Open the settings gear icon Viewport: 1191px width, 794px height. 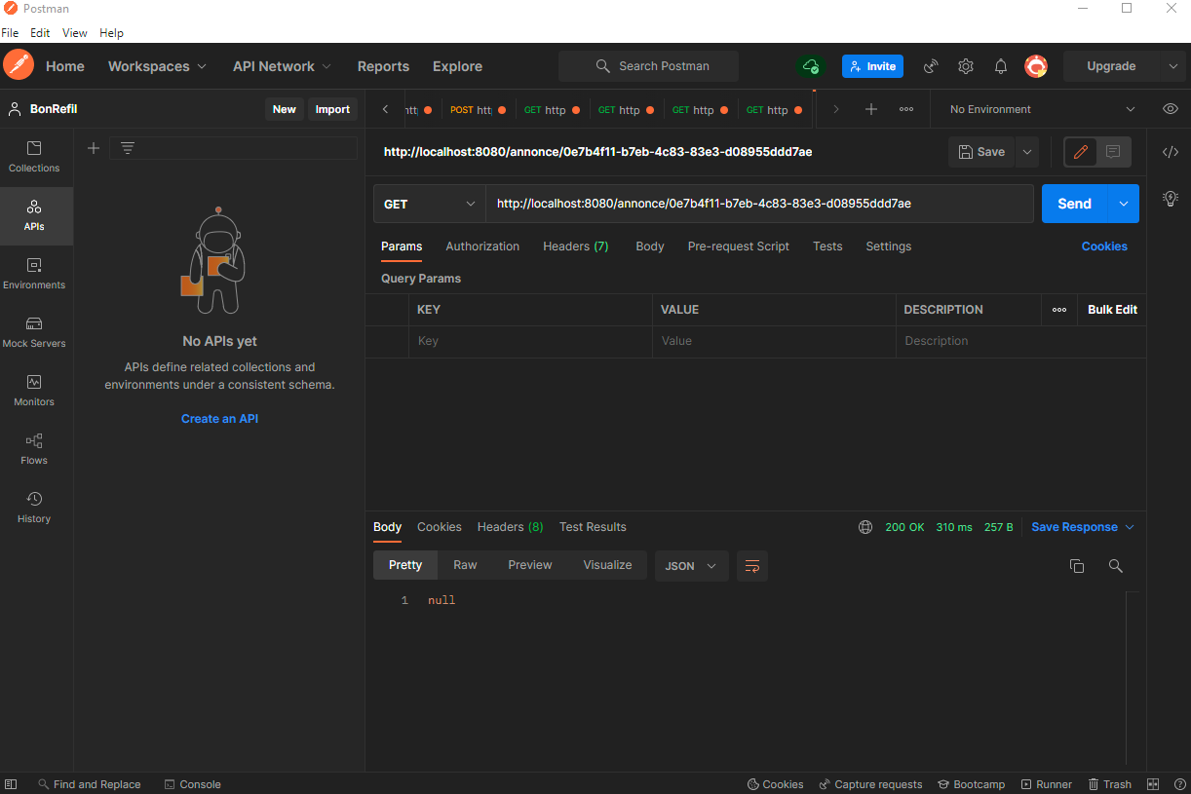click(x=966, y=66)
